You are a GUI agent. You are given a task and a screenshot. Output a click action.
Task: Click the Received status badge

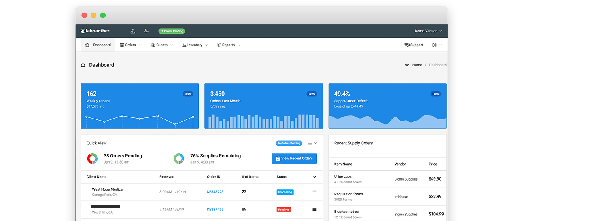(x=284, y=210)
